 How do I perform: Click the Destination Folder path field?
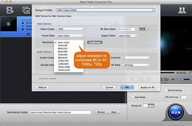(60, 112)
